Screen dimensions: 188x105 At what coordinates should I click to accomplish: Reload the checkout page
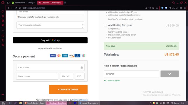click(x=16, y=8)
